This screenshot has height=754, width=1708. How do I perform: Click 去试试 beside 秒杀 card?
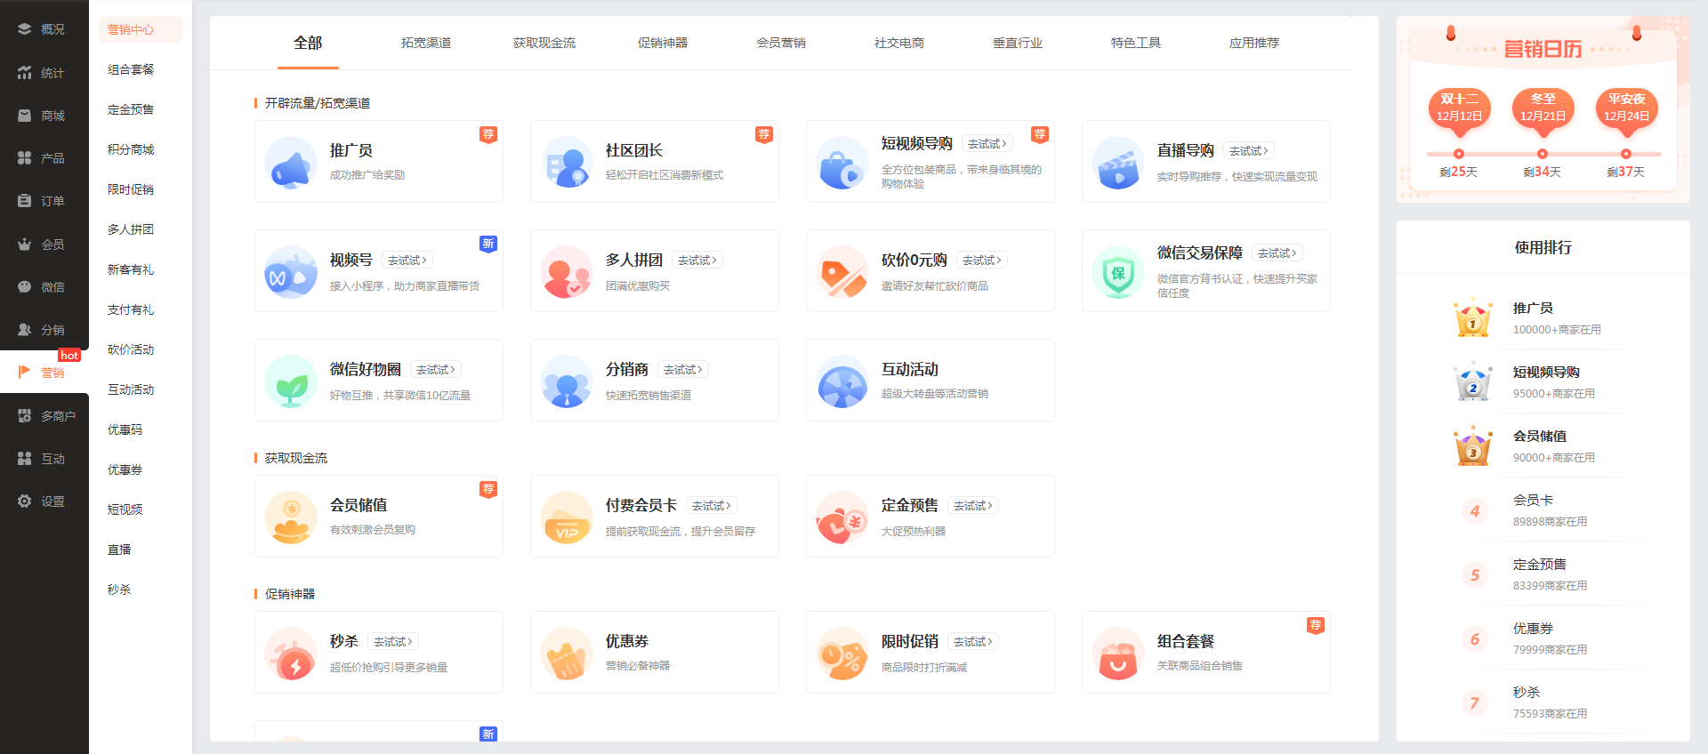tap(393, 642)
